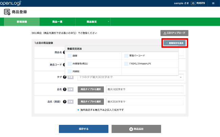Viewport: 220px width, 137px height.
Task: Click the help icon next to タグ
Action: point(65,77)
